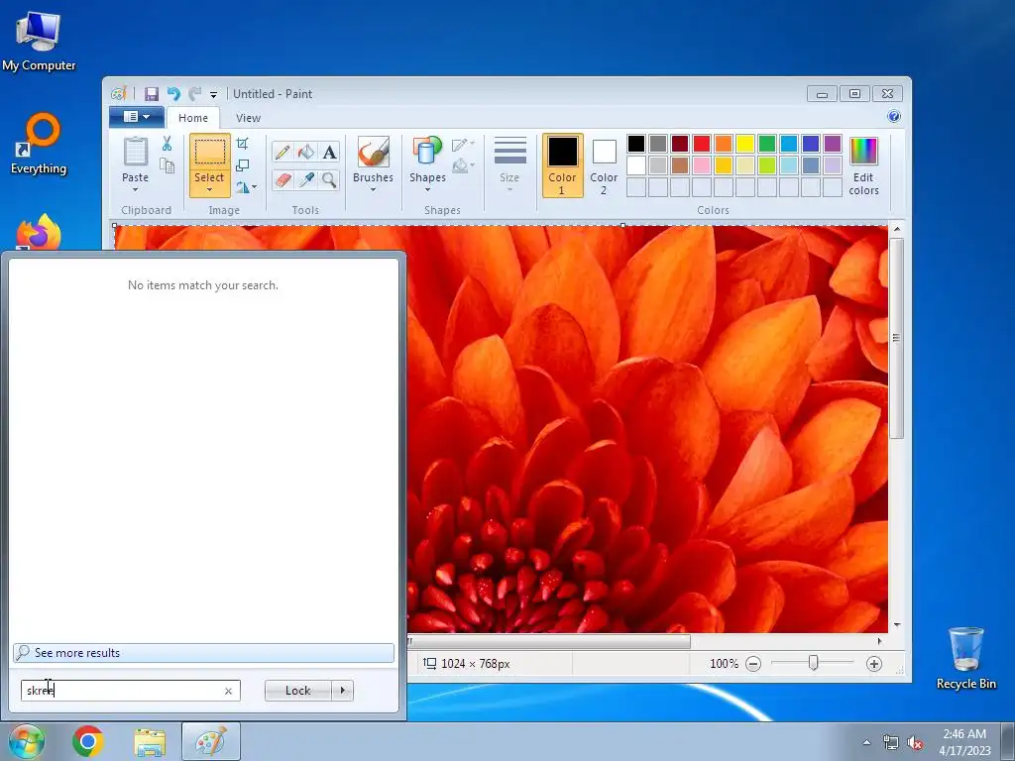The width and height of the screenshot is (1015, 761).
Task: Click the Resize icon in Image group
Action: click(242, 165)
